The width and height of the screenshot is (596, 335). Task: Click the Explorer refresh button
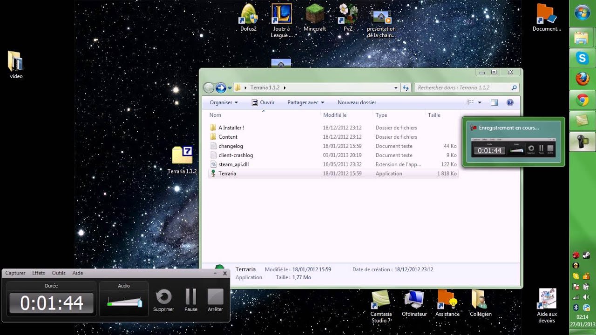pos(406,87)
